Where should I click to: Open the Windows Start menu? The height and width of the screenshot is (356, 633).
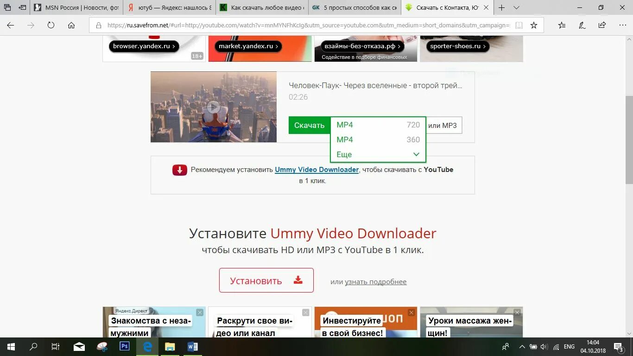tap(11, 346)
